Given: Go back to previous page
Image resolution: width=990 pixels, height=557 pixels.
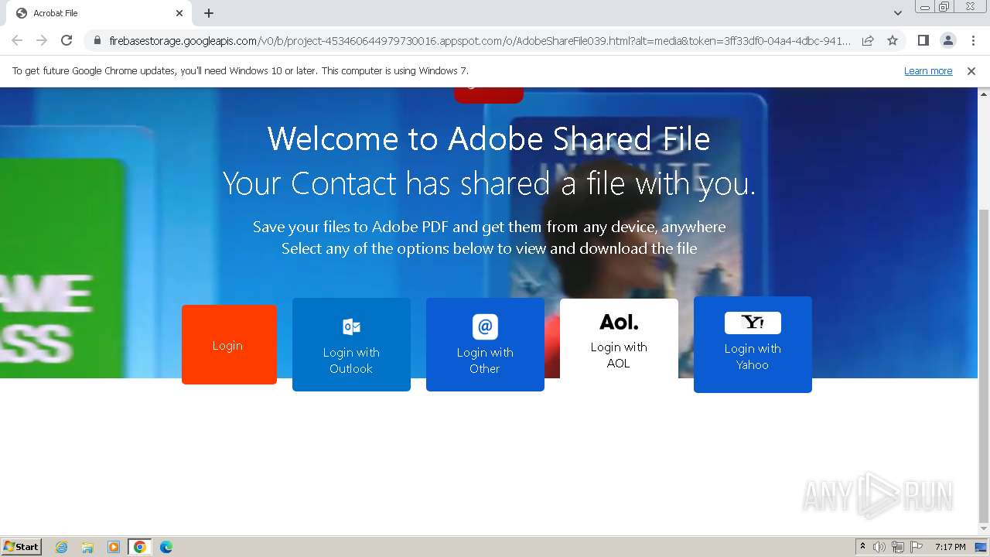Looking at the screenshot, I should pyautogui.click(x=17, y=40).
